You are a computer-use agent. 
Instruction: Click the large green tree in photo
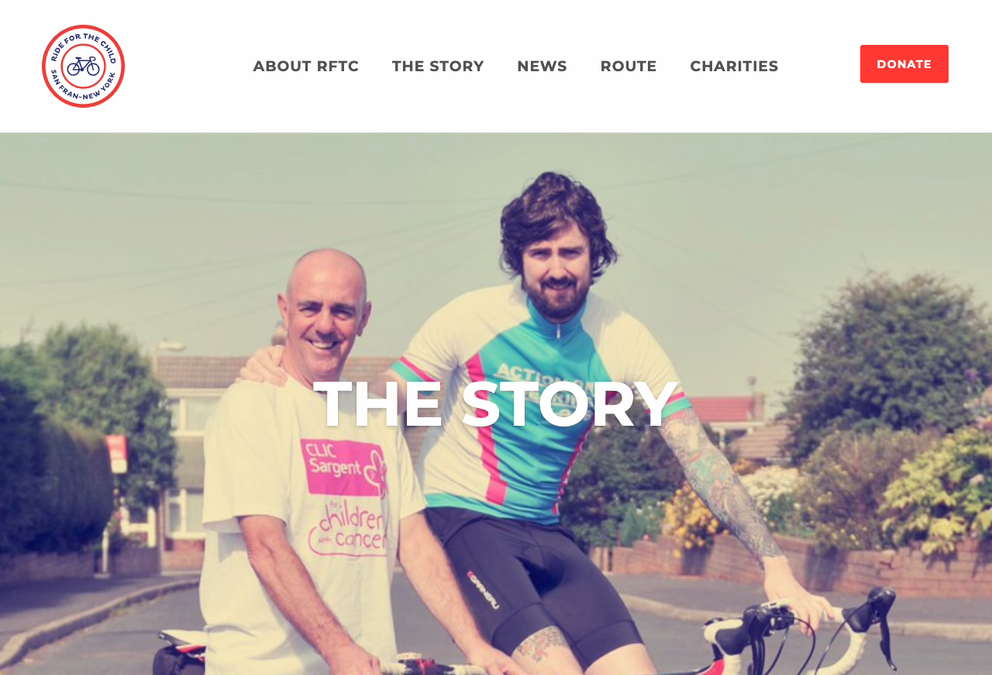(883, 364)
